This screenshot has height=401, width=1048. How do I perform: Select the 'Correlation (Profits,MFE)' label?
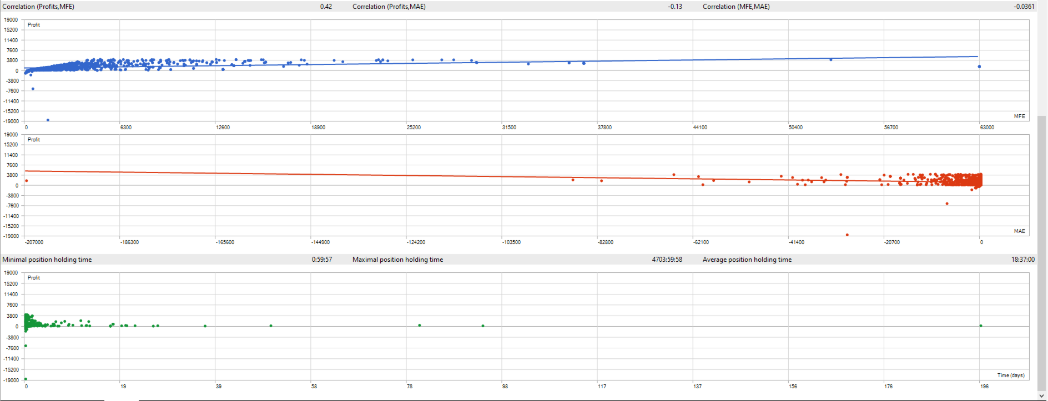click(38, 7)
